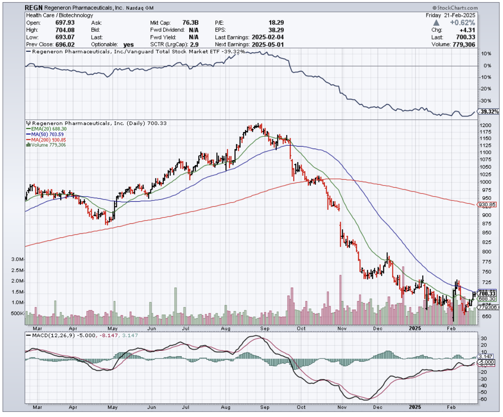Click the StockCharts.com copyright link

[x=455, y=8]
